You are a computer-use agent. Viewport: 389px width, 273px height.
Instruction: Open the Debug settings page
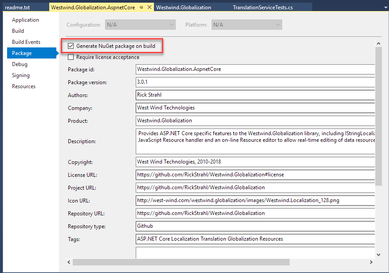(20, 64)
